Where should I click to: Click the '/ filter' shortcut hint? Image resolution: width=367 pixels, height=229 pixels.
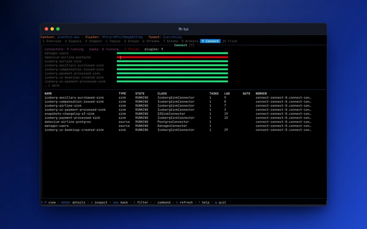[141, 202]
